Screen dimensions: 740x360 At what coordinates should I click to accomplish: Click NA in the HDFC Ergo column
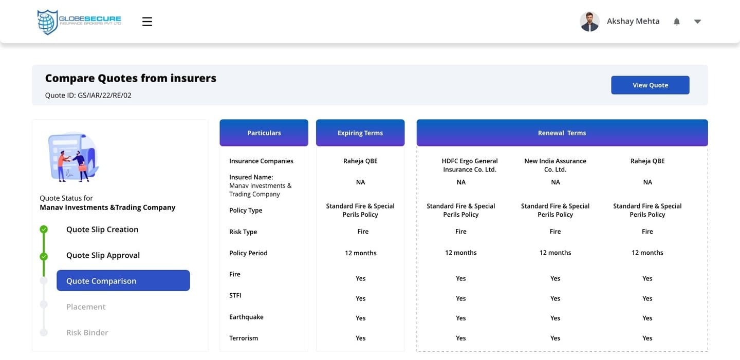click(x=461, y=182)
